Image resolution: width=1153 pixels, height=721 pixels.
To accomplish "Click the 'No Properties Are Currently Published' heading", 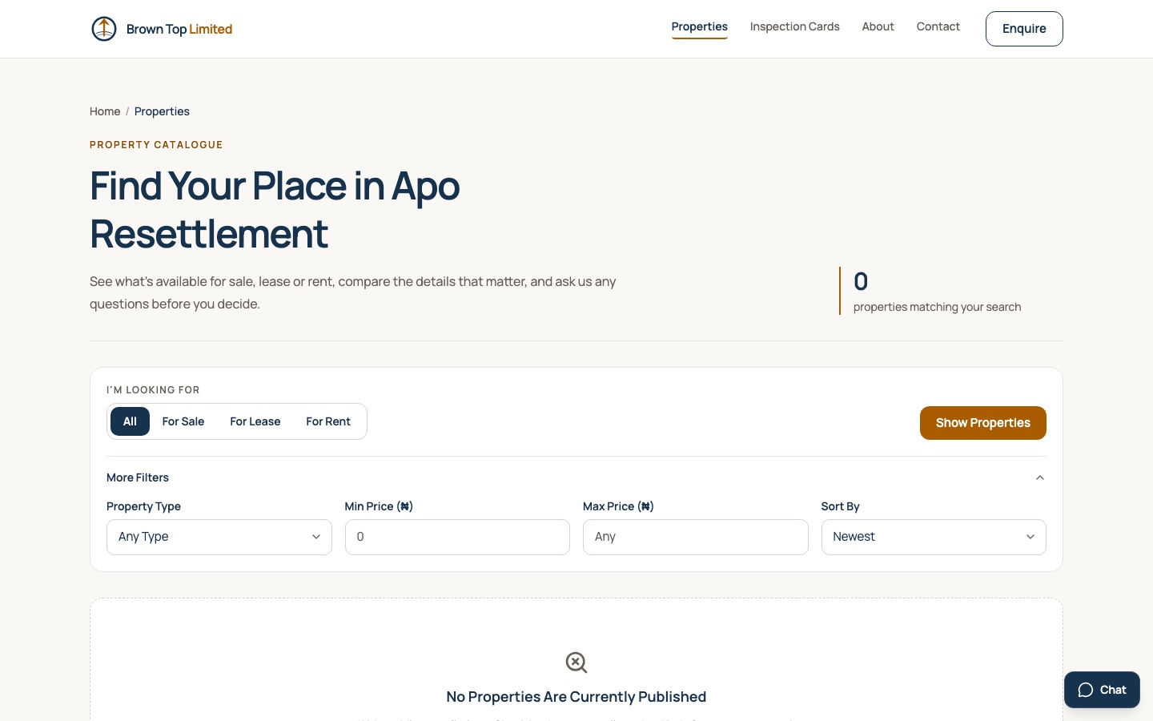I will (576, 697).
